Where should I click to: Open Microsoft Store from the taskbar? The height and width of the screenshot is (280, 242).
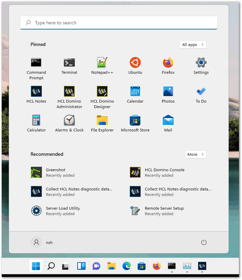click(142, 266)
